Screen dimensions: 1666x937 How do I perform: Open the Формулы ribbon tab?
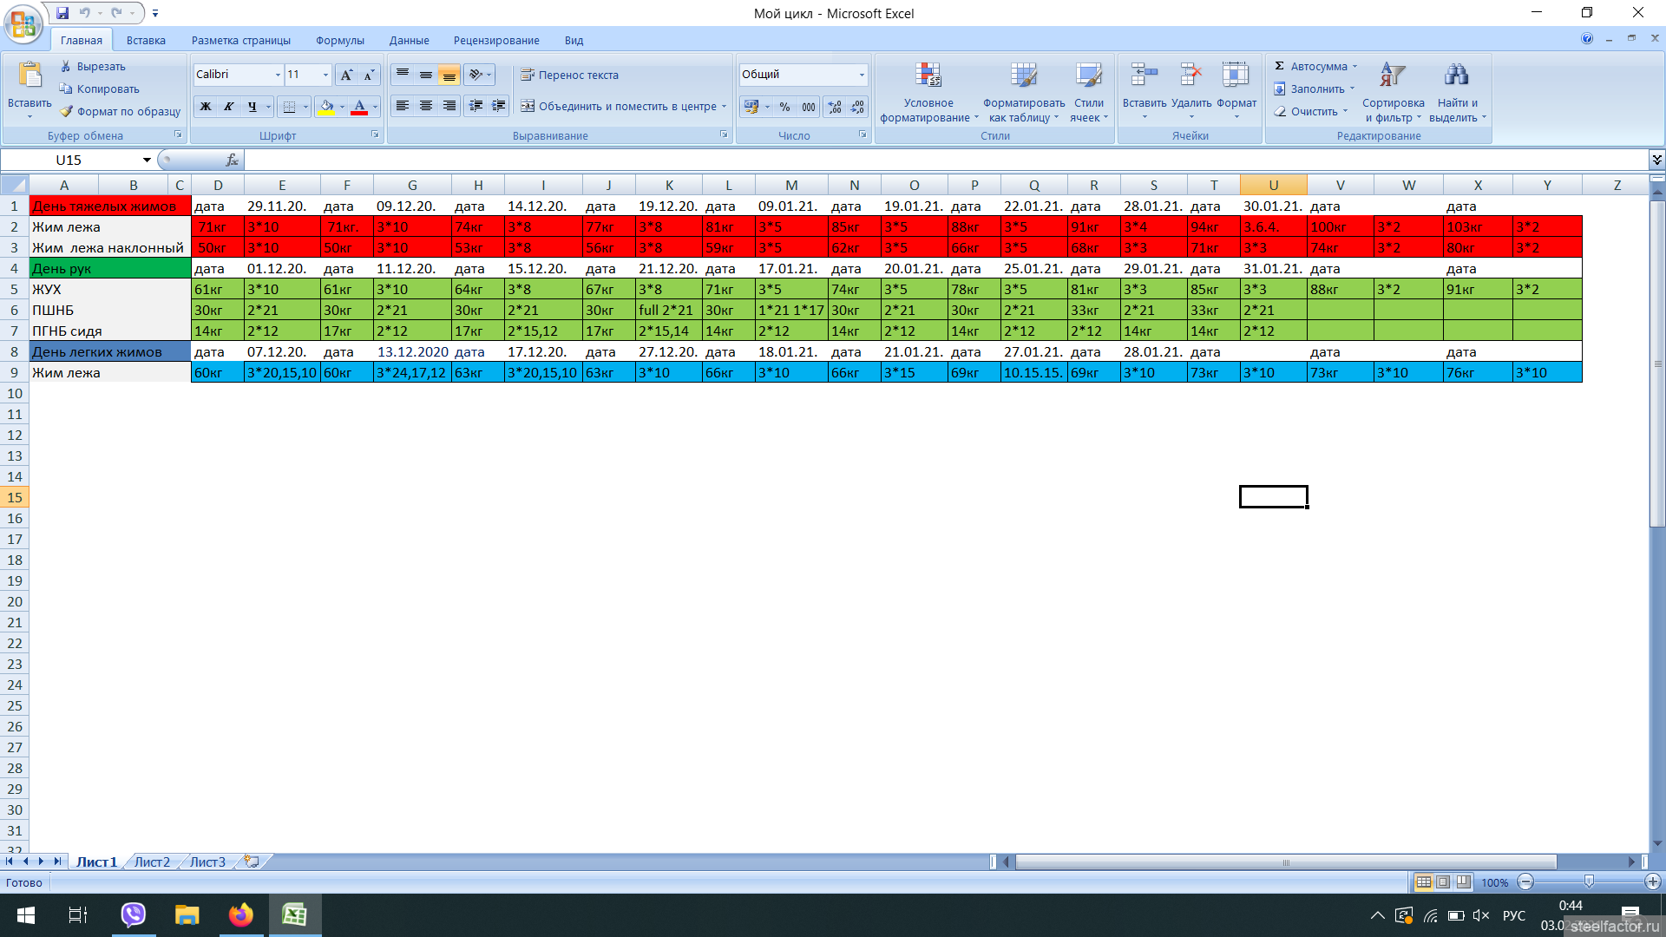(339, 41)
